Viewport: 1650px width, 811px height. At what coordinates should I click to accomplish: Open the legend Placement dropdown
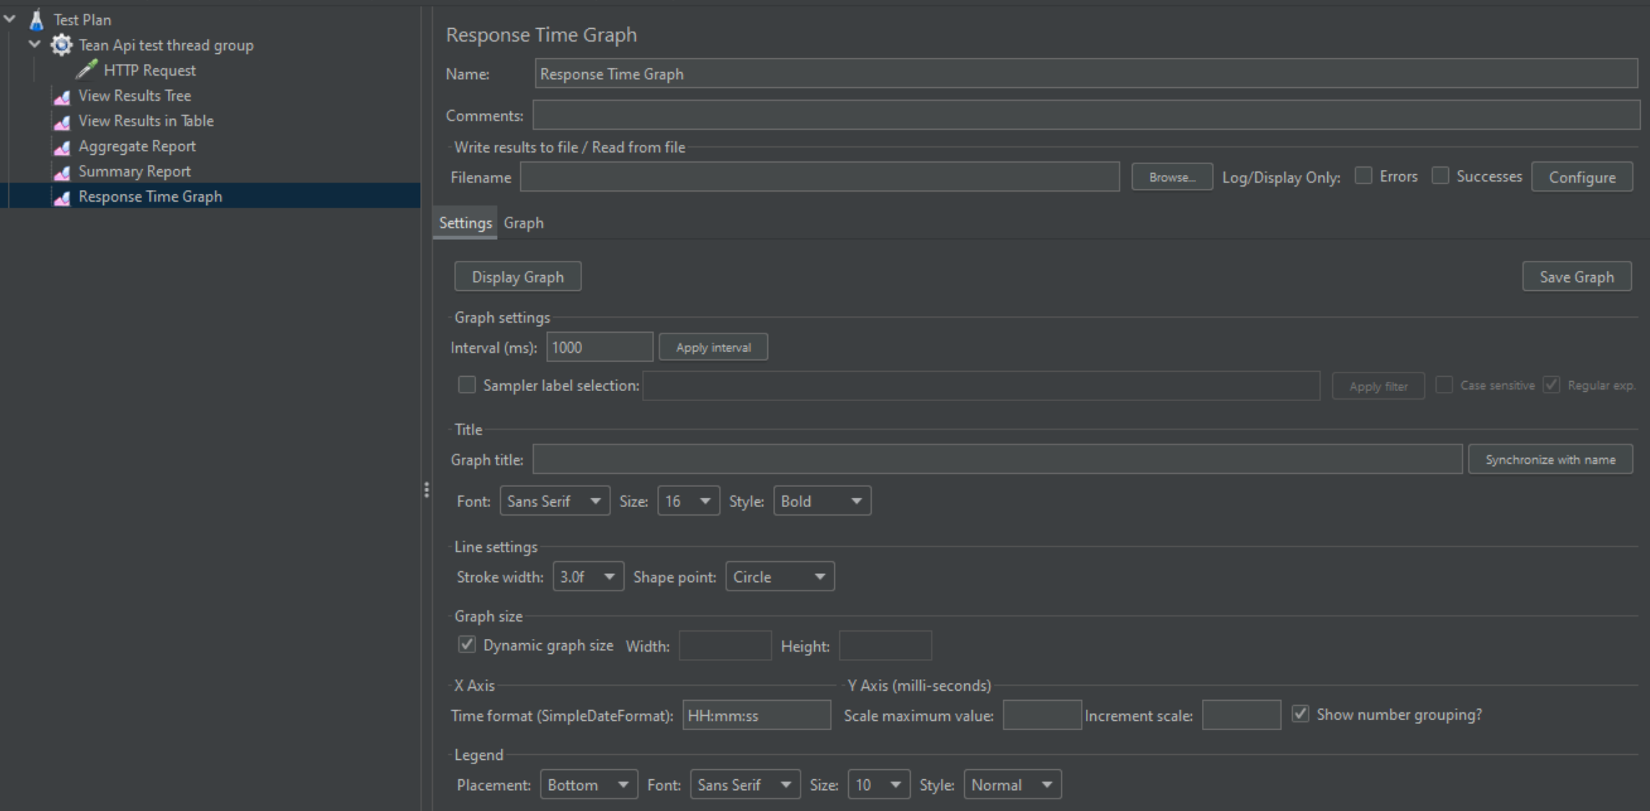click(x=588, y=784)
